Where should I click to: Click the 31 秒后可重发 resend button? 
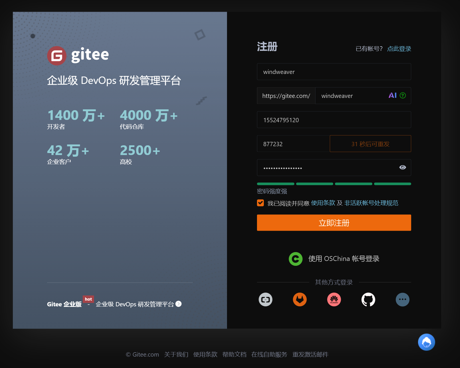pos(370,144)
